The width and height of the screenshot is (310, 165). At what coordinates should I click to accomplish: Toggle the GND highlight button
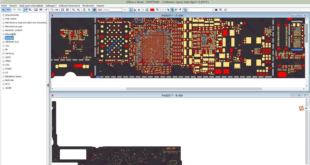(x=9, y=10)
